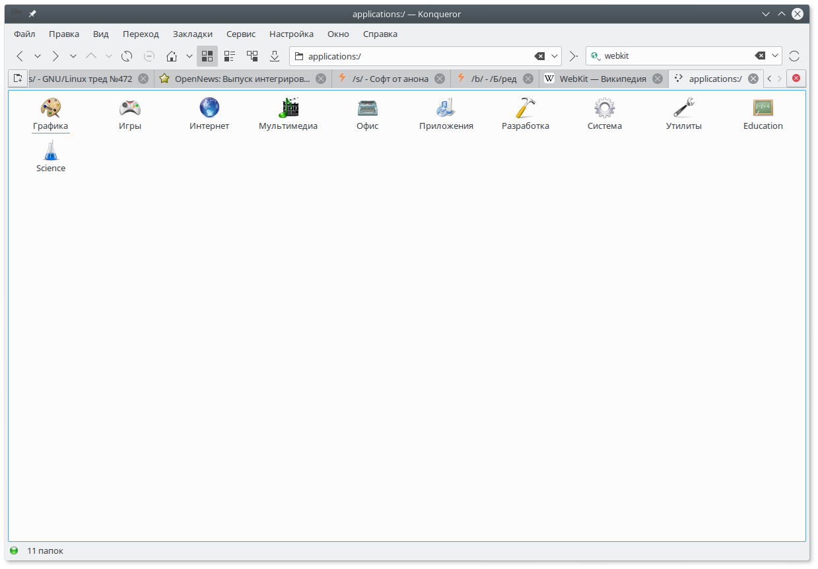Clear the location bar text
The height and width of the screenshot is (569, 818).
click(540, 56)
